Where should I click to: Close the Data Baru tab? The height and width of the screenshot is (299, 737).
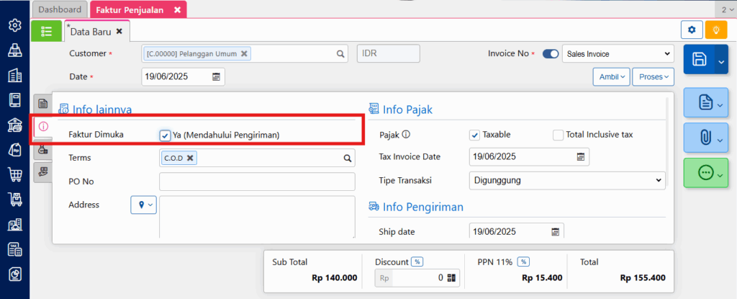pos(119,32)
